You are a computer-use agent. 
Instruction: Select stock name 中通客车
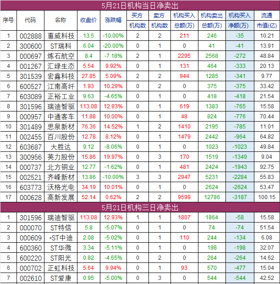click(61, 117)
